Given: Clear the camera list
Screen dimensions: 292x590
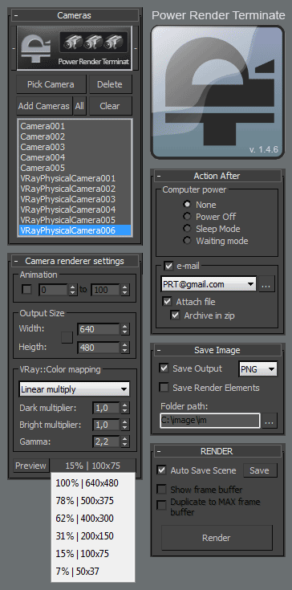Looking at the screenshot, I should click(110, 106).
